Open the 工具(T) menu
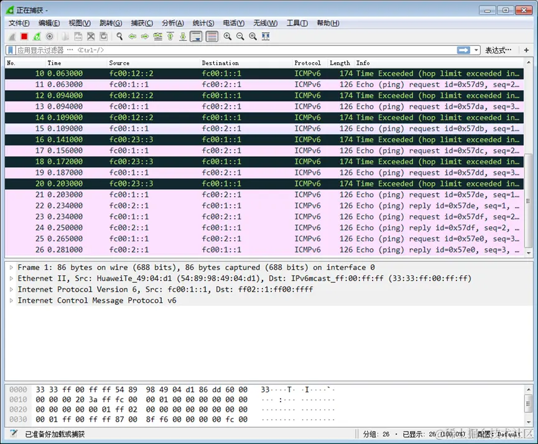Viewport: 538px width, 444px height. click(x=297, y=23)
